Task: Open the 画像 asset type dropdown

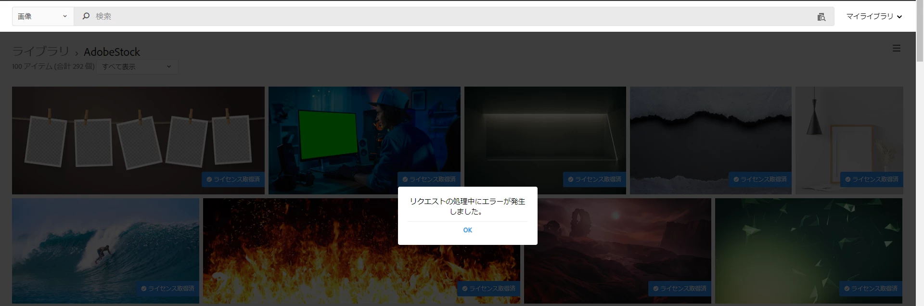Action: [43, 16]
